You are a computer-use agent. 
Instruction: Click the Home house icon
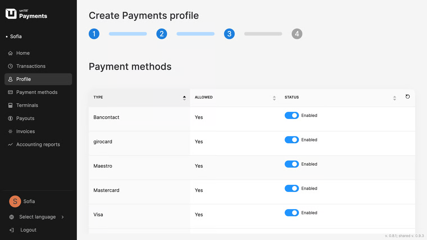click(10, 53)
